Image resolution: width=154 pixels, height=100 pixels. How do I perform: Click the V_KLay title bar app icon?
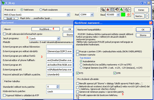pyautogui.click(x=3, y=3)
